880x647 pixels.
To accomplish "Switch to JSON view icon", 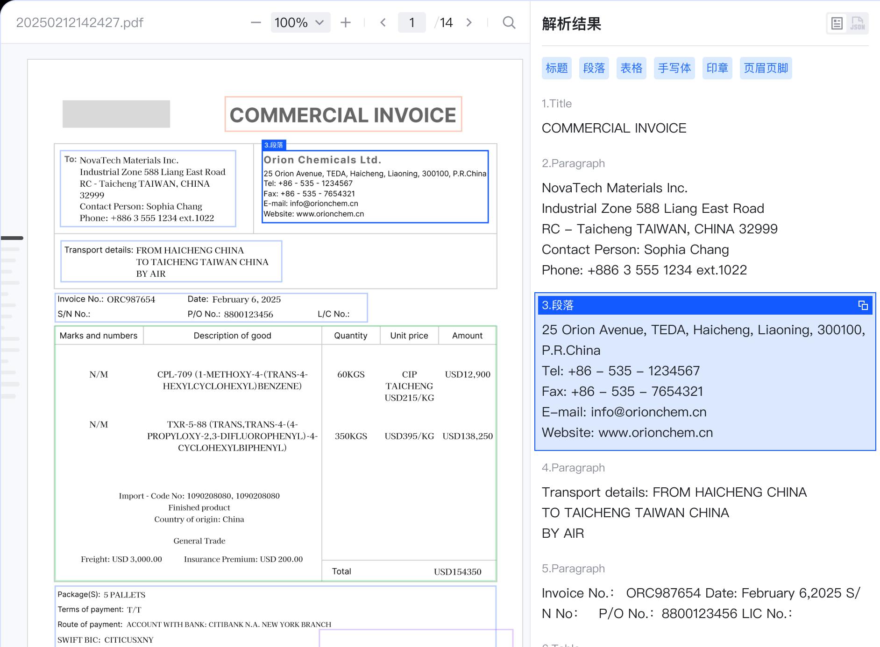I will [858, 23].
